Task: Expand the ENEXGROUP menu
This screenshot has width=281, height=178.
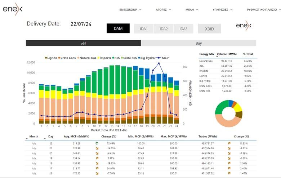Action: pos(130,10)
